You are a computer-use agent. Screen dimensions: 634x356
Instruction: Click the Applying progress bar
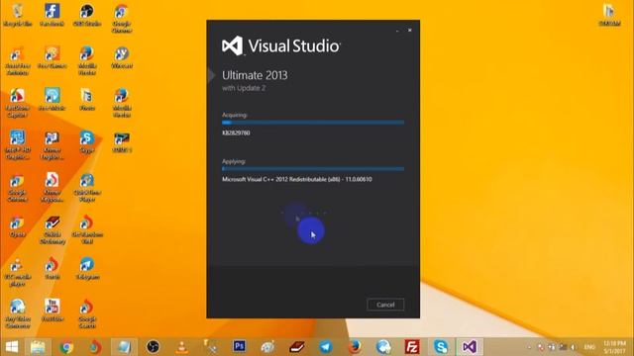(x=313, y=169)
